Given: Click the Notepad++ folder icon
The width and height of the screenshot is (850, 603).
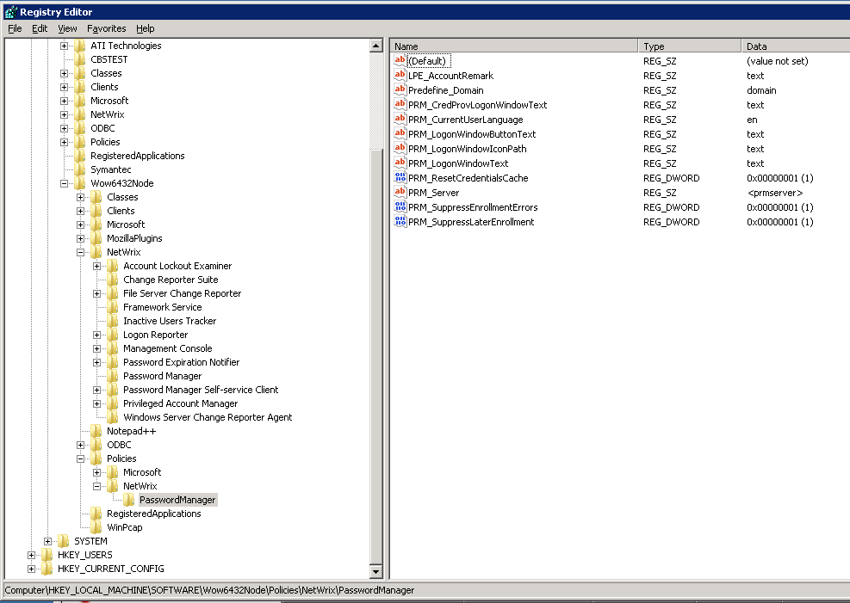Looking at the screenshot, I should coord(96,431).
